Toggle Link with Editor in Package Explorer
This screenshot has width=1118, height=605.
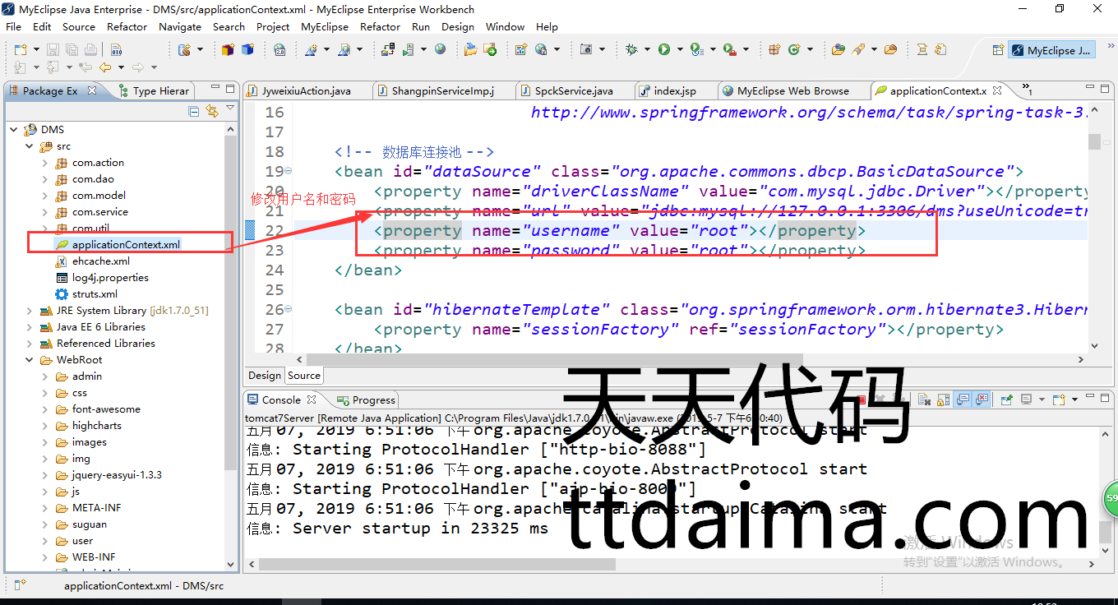coord(212,111)
